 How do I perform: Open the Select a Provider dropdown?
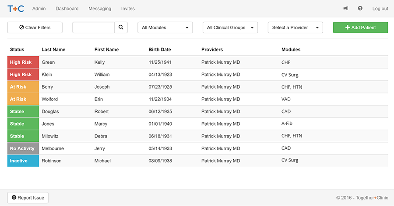pos(295,27)
